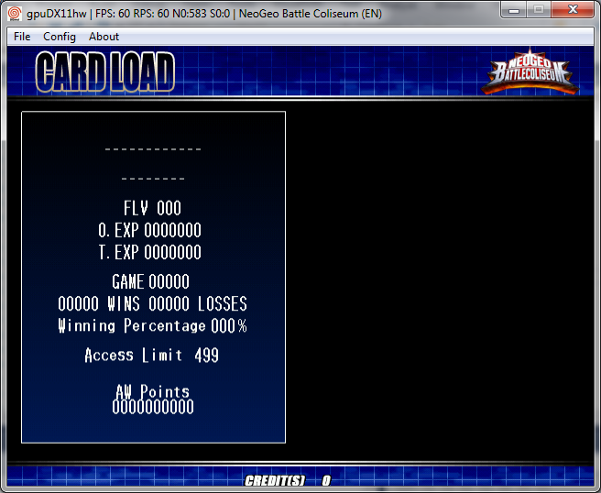This screenshot has height=493, width=601.
Task: Minimize the emulator window
Action: (514, 9)
